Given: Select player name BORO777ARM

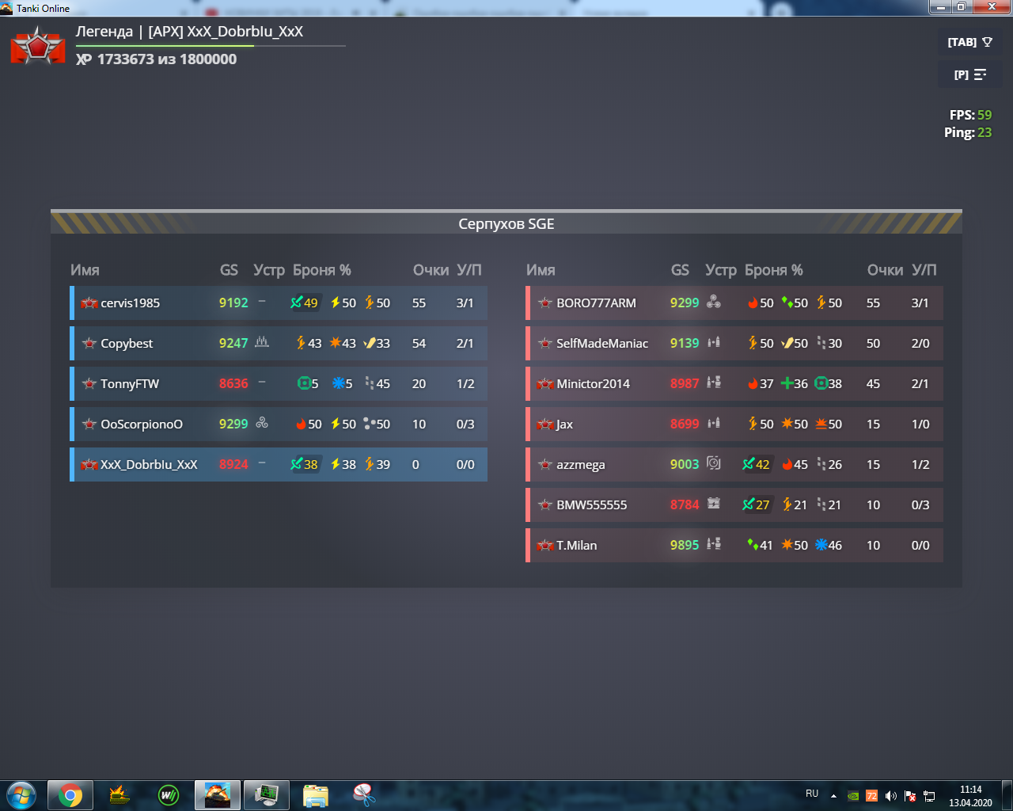Looking at the screenshot, I should click(596, 303).
